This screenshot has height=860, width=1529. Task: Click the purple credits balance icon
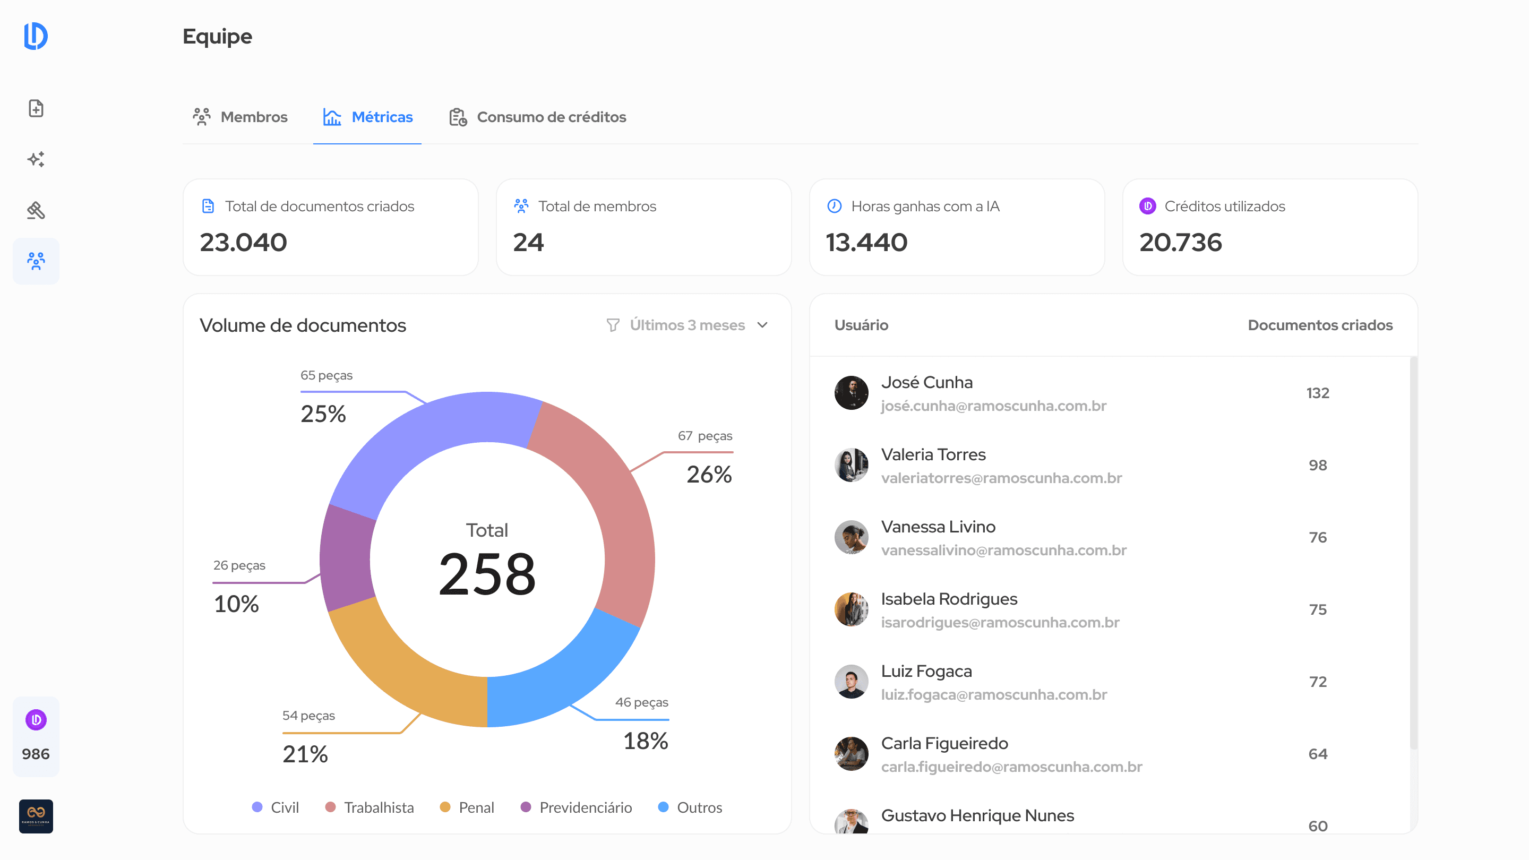tap(36, 720)
